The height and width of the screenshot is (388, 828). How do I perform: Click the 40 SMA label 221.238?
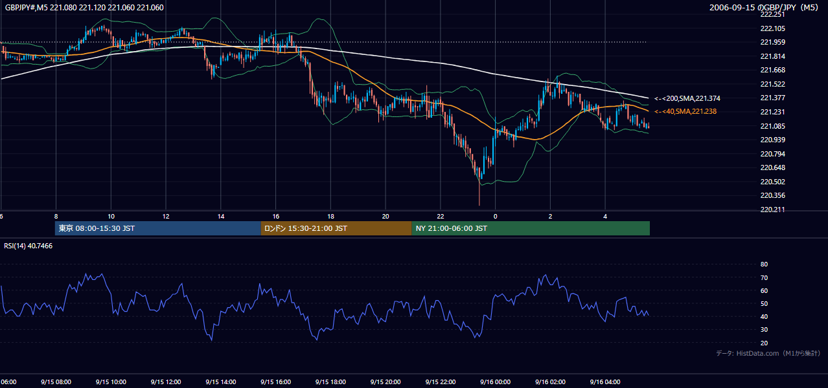(685, 112)
